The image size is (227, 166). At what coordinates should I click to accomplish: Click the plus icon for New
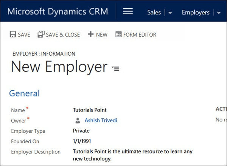pos(90,34)
